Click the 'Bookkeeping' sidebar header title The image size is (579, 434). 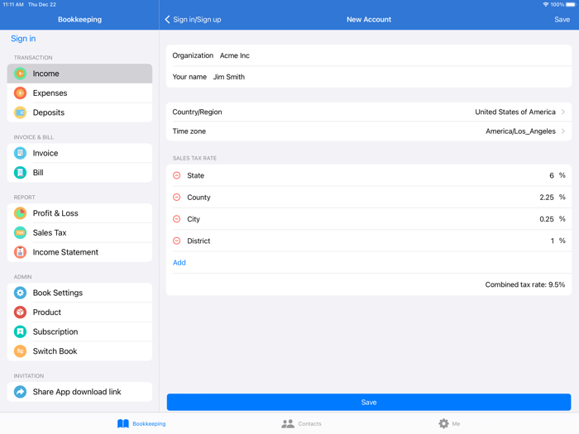coord(79,19)
